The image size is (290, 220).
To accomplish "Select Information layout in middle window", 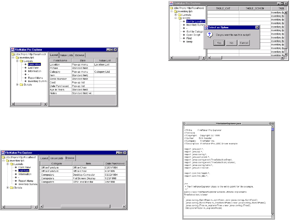I will click(x=35, y=71).
